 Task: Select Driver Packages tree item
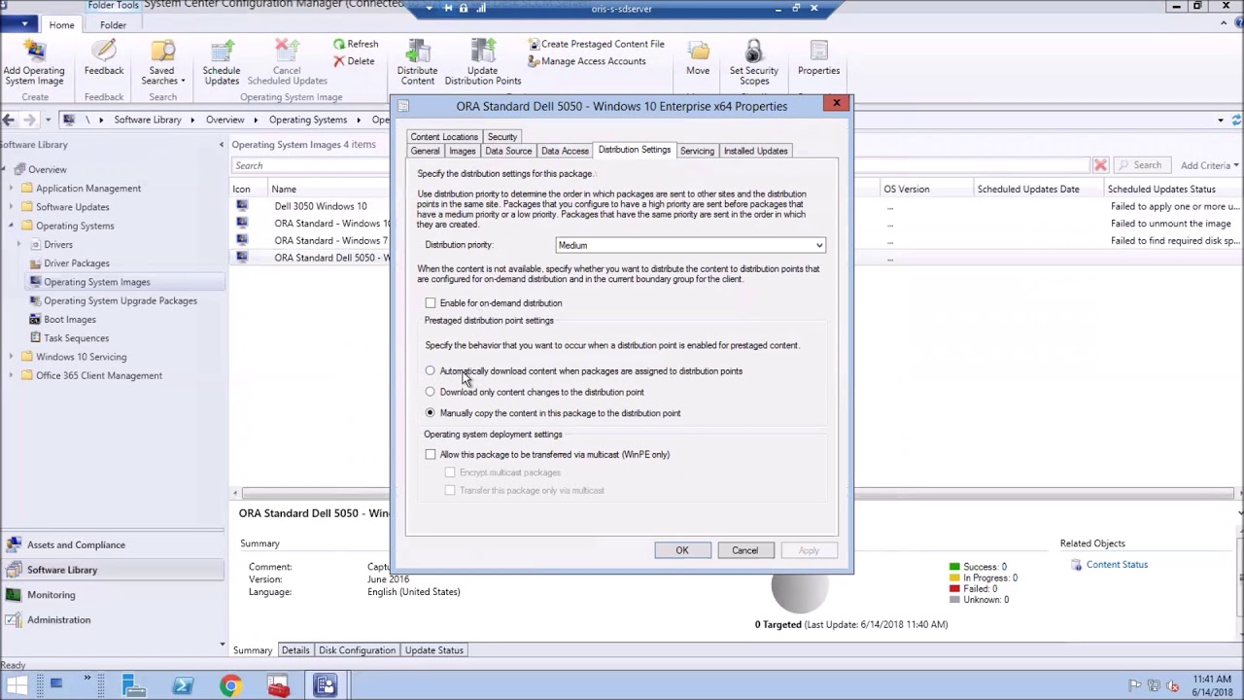[x=76, y=263]
